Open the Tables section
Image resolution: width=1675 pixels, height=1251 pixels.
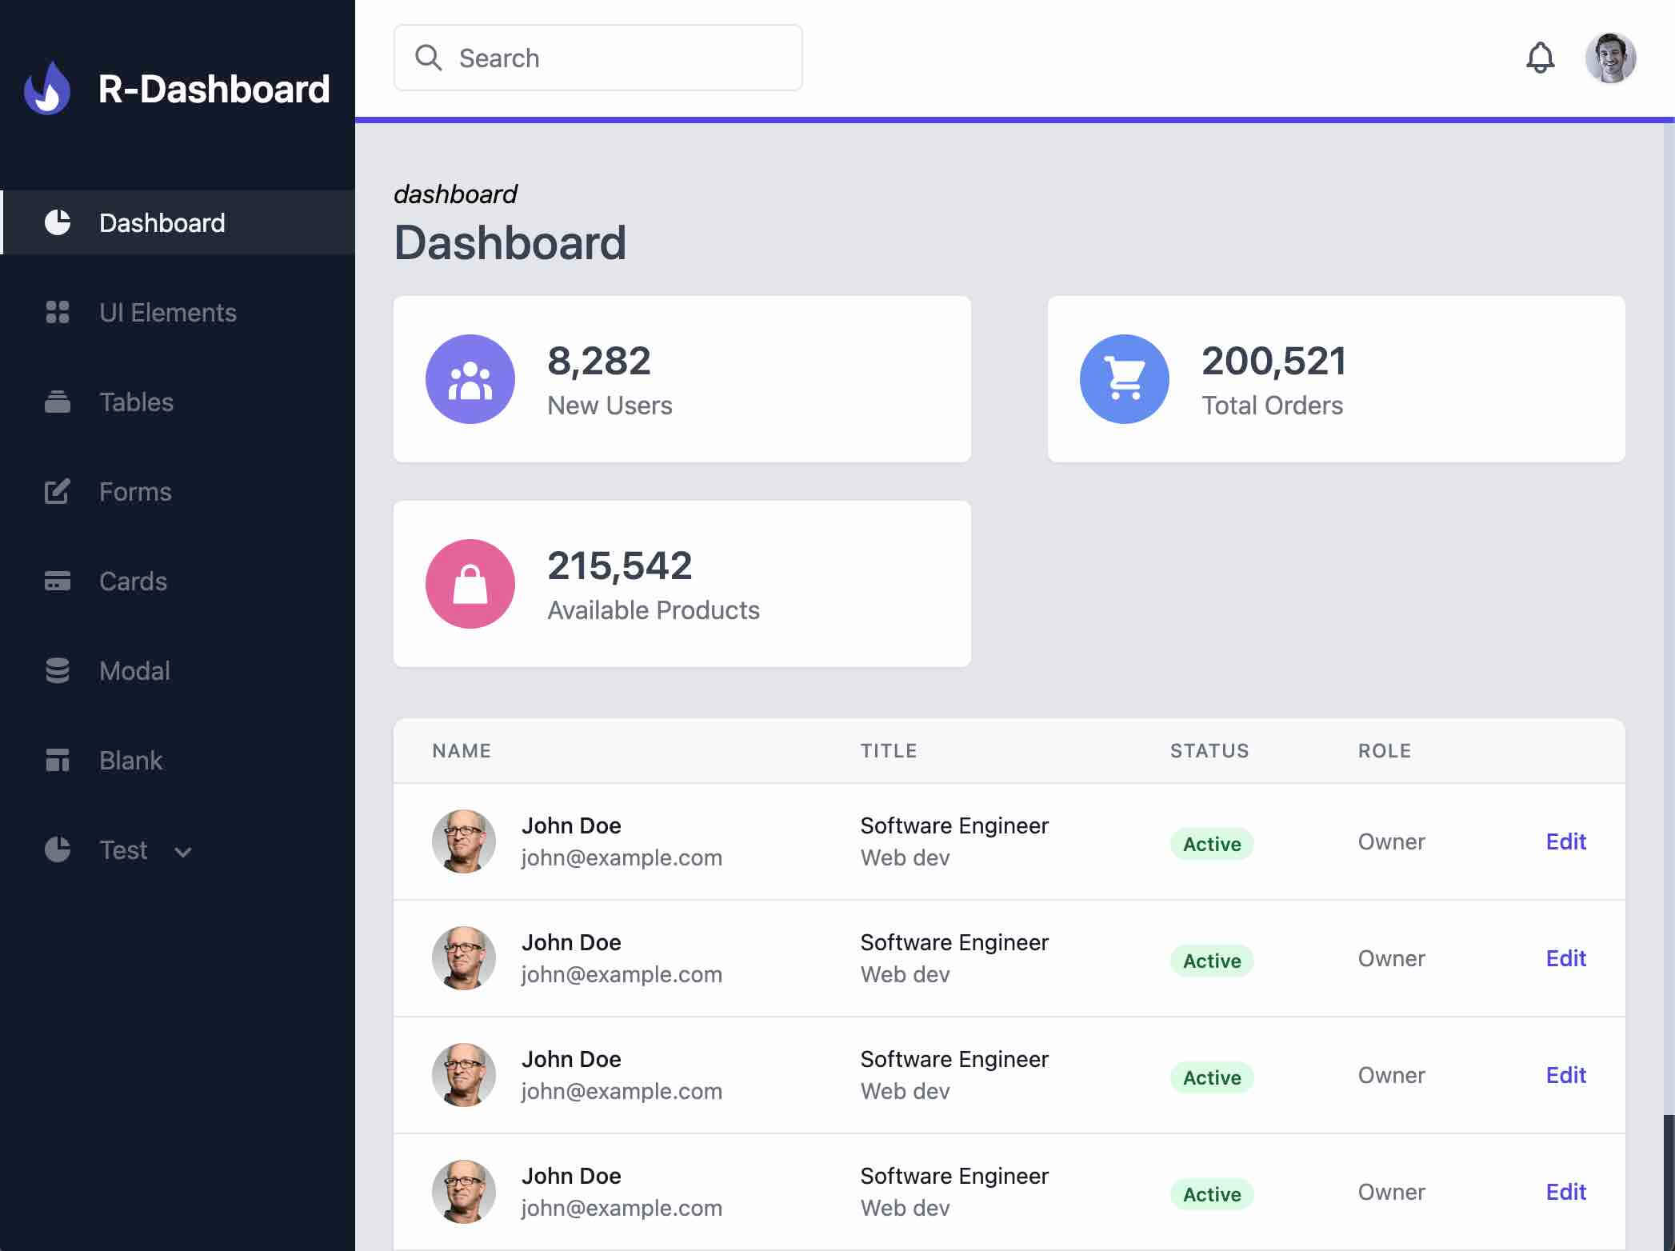point(136,402)
